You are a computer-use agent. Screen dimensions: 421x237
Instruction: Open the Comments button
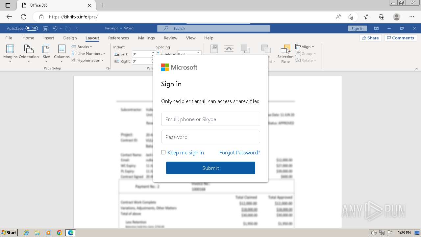[400, 38]
